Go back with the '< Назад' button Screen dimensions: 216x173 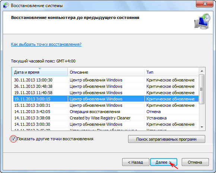click(x=136, y=162)
